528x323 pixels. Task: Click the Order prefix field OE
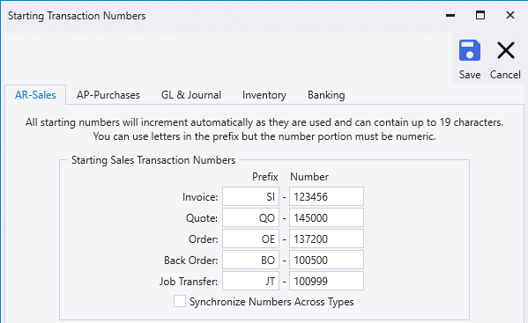tap(250, 239)
